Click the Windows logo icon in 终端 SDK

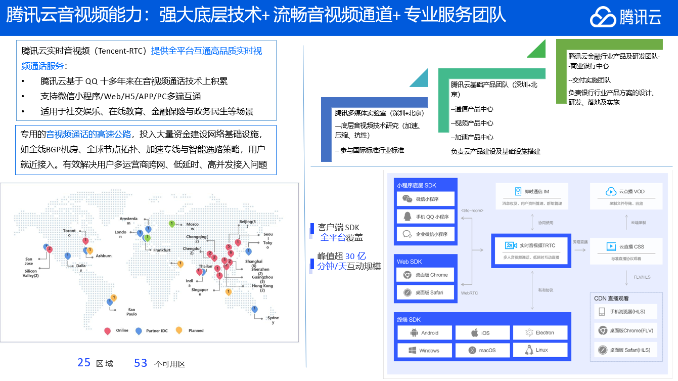click(x=412, y=350)
